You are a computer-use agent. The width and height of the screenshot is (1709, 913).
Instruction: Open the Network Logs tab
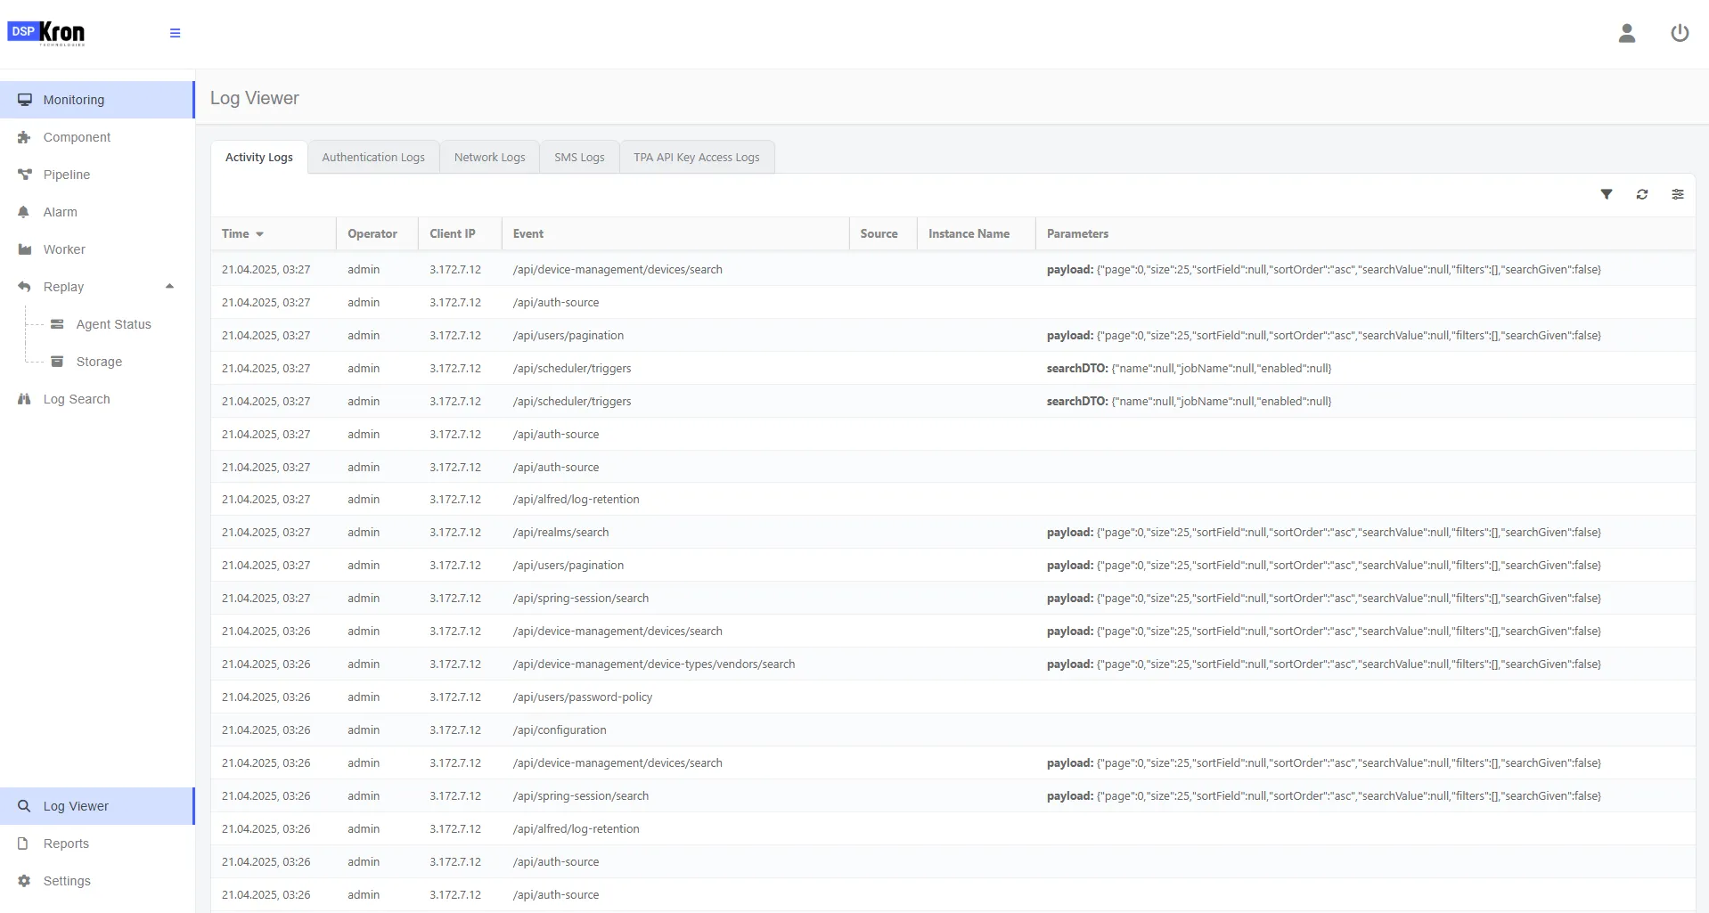pos(490,158)
